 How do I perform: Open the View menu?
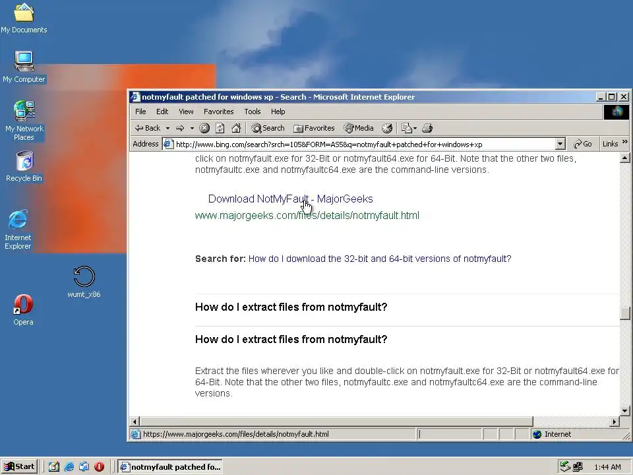click(186, 111)
